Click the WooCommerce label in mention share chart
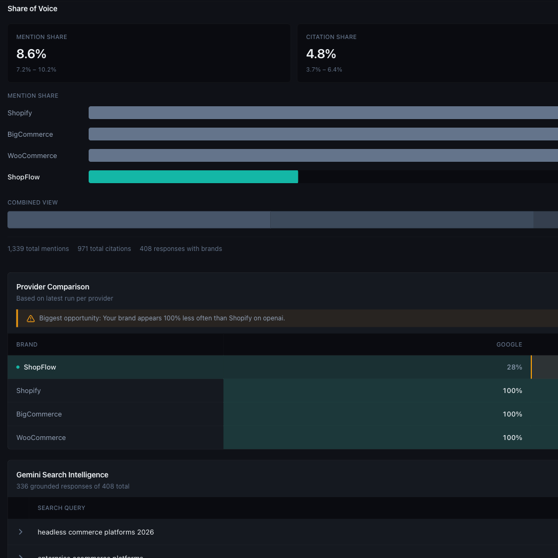 click(32, 155)
